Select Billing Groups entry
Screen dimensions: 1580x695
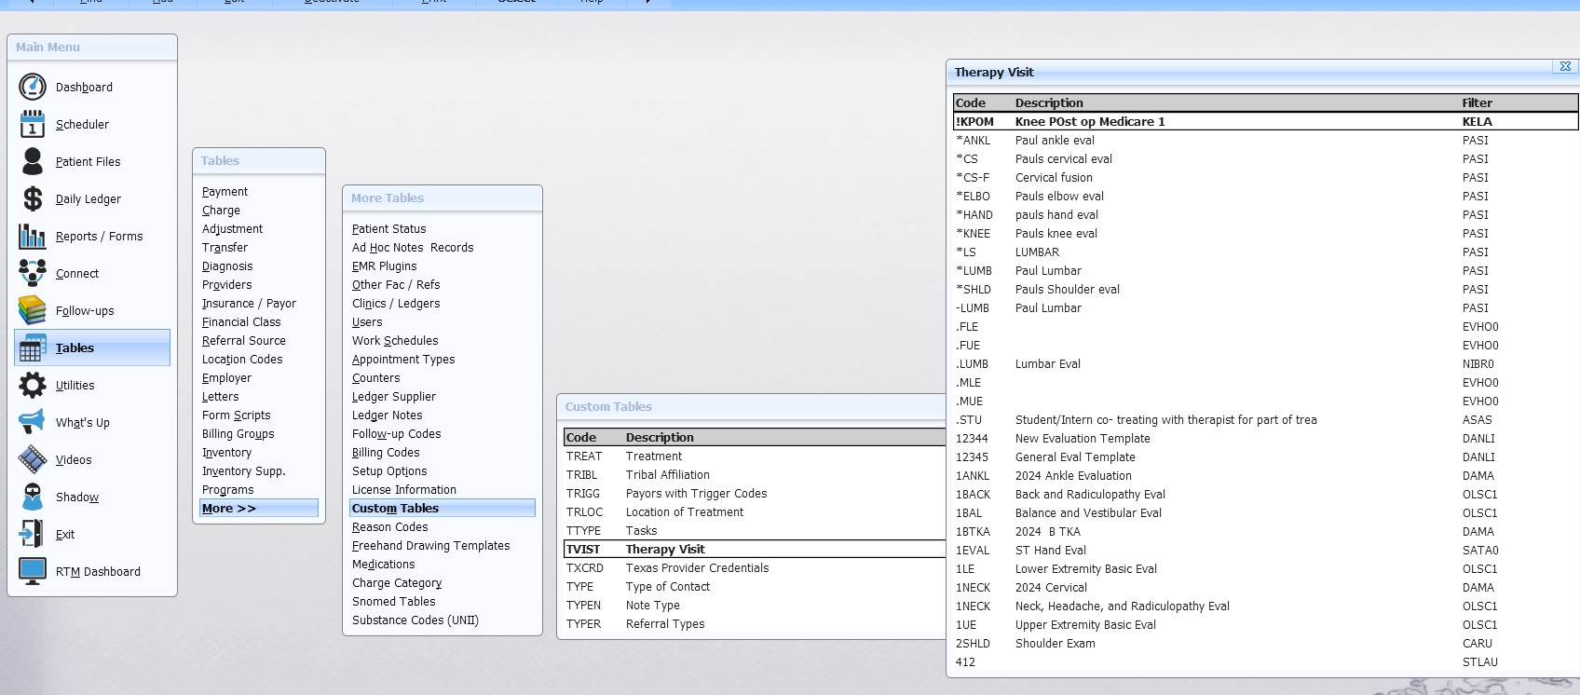(238, 433)
